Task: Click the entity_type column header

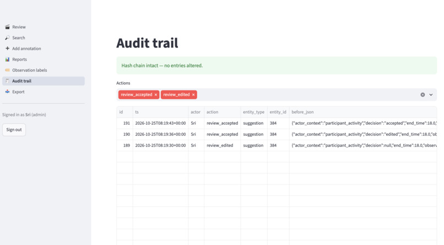Action: tap(254, 112)
